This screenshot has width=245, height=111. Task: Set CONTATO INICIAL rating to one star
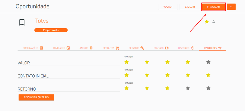point(126,75)
